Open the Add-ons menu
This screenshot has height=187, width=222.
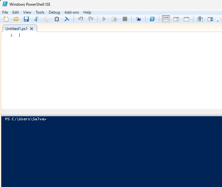point(71,12)
